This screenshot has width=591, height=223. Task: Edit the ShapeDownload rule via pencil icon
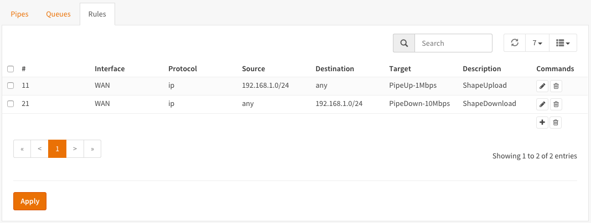[x=543, y=104]
